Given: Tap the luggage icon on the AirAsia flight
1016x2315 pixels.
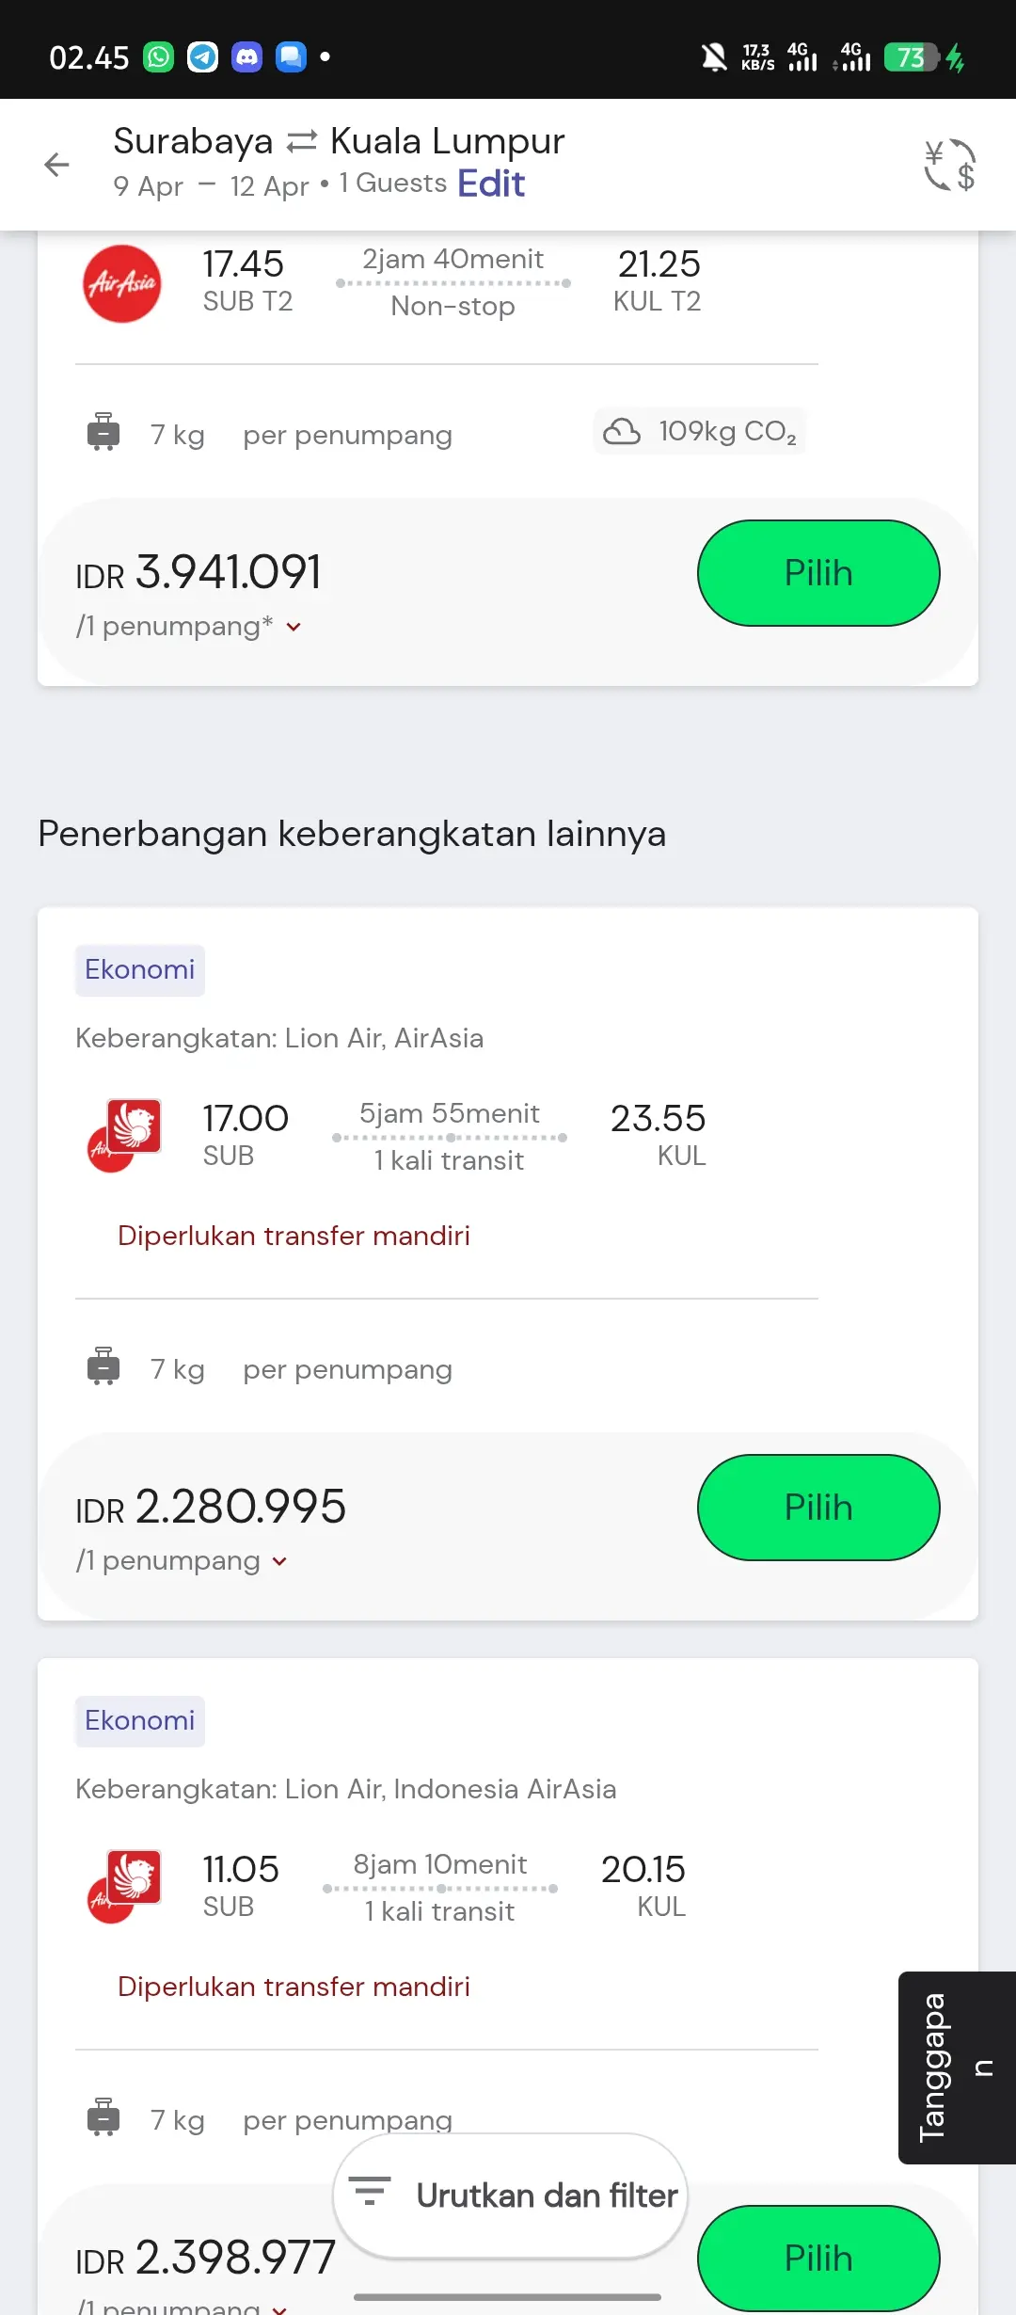Looking at the screenshot, I should 103,432.
